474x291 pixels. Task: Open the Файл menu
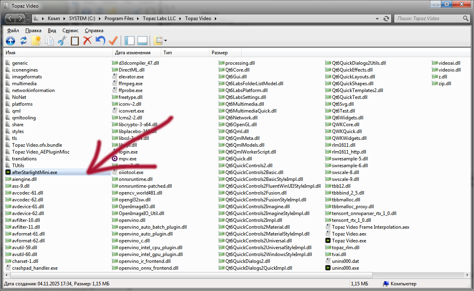(x=13, y=31)
